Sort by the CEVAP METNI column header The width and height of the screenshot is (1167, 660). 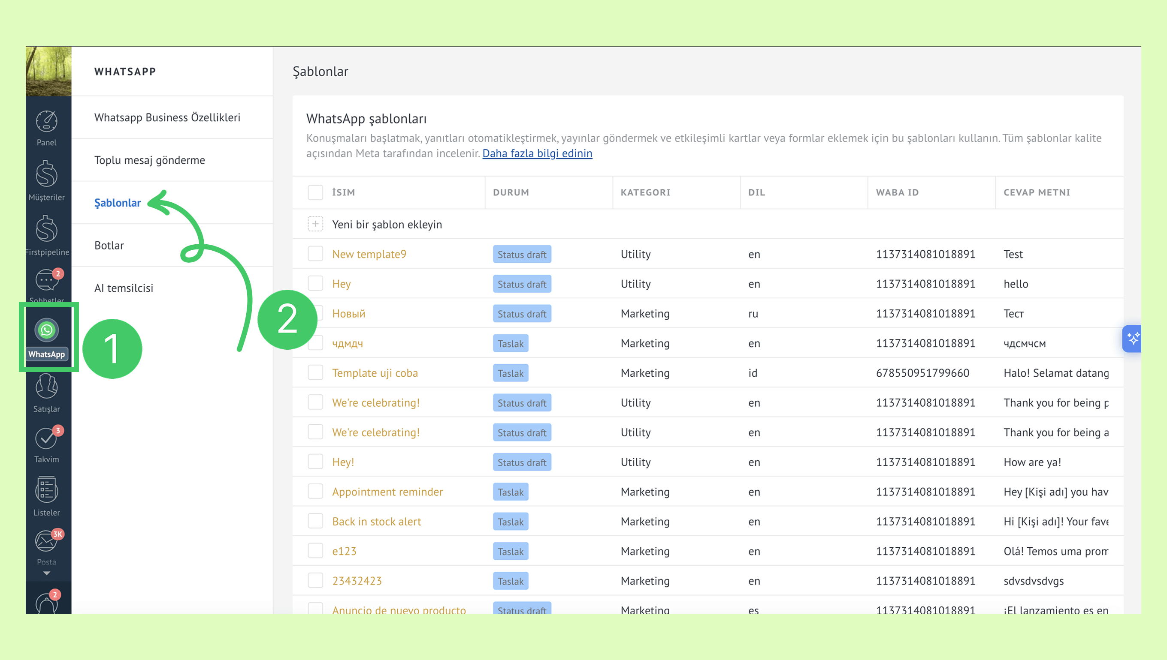pyautogui.click(x=1036, y=192)
